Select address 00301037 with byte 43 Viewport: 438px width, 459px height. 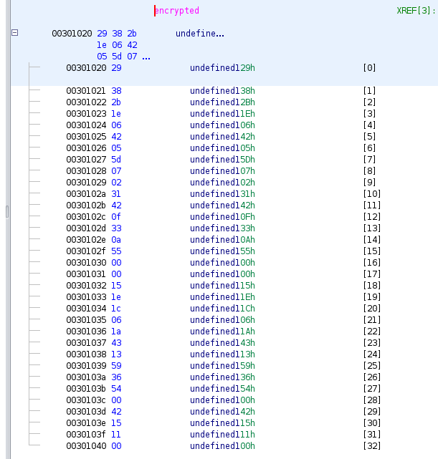tap(85, 343)
